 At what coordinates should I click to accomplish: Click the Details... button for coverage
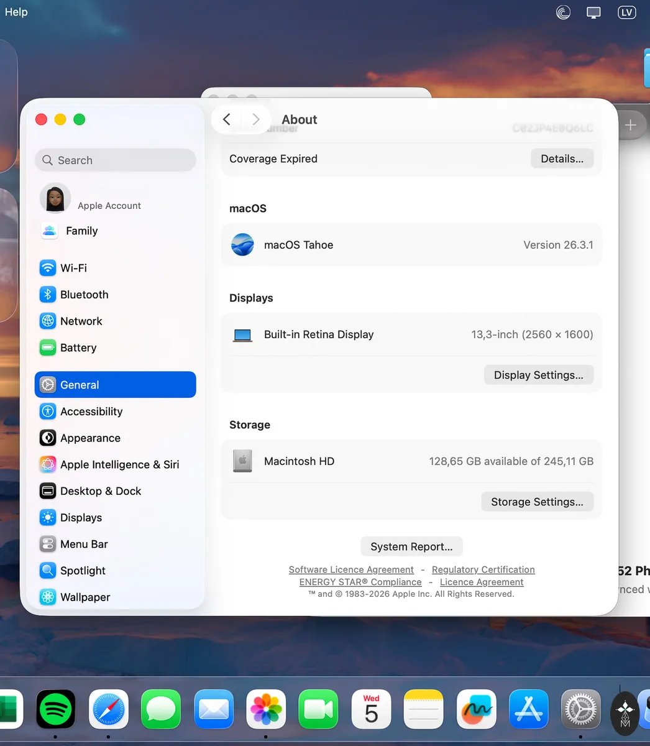click(562, 159)
